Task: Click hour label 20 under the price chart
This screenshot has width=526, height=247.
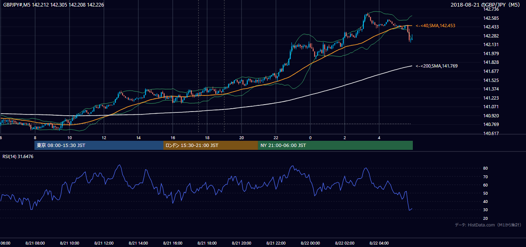Action: click(242, 138)
